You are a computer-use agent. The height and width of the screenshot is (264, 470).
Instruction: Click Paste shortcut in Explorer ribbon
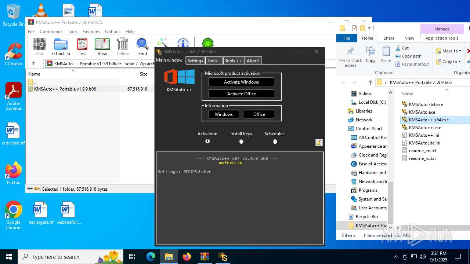pyautogui.click(x=412, y=64)
